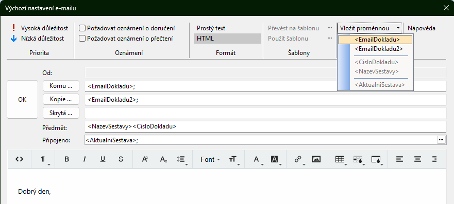Open the Font dropdown in editor
This screenshot has height=204, width=454.
point(210,159)
